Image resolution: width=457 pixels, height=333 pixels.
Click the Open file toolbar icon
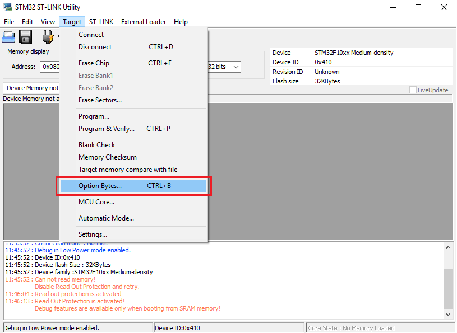click(x=8, y=37)
